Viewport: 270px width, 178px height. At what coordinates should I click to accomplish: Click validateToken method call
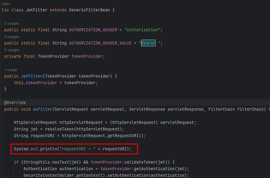[x=140, y=162]
